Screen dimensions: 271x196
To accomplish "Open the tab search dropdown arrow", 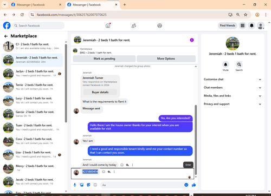I will [x=5, y=5].
